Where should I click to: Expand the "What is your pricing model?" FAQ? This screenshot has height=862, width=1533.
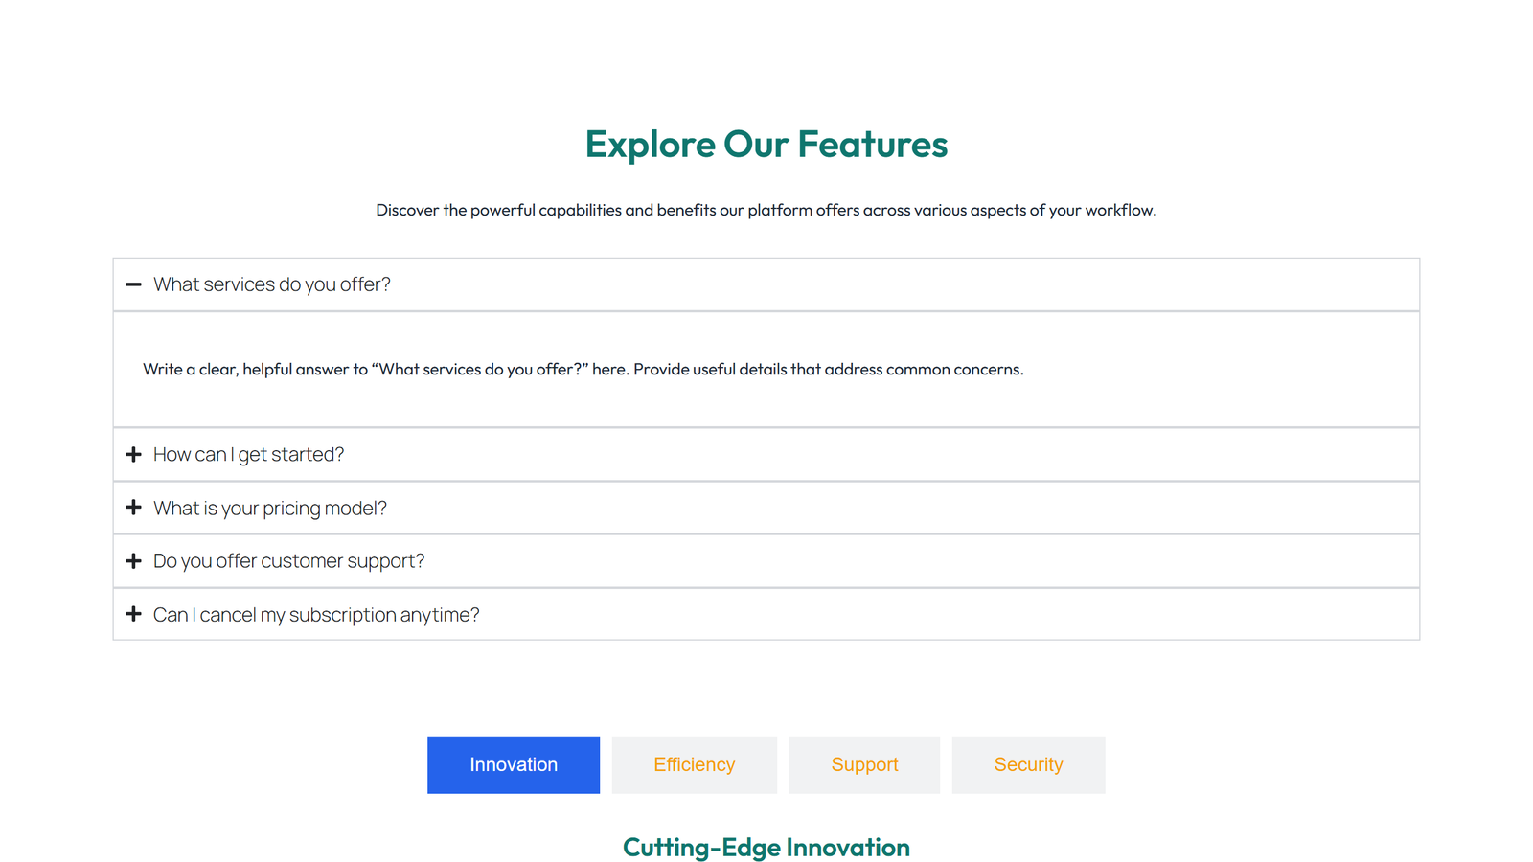[x=270, y=508]
